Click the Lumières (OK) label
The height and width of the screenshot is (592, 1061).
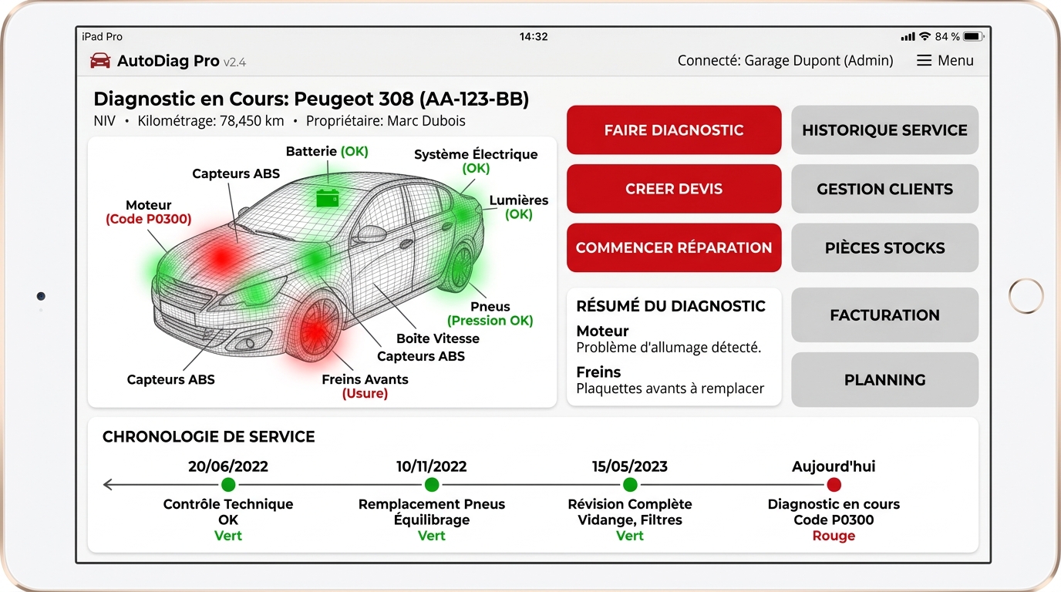coord(519,207)
